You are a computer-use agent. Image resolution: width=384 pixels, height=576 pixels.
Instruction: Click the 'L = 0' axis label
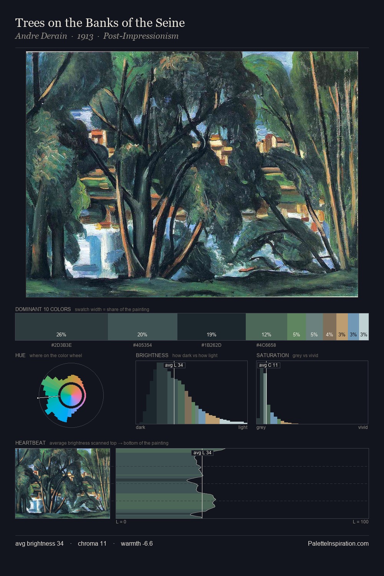pyautogui.click(x=121, y=522)
